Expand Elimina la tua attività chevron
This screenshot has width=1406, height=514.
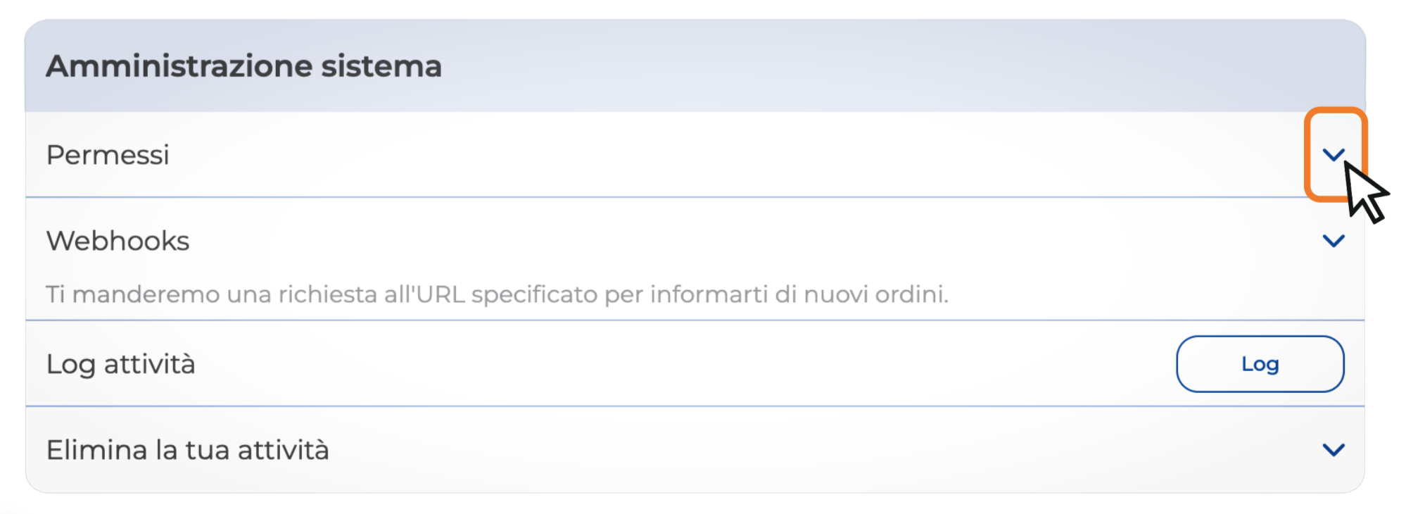pyautogui.click(x=1333, y=449)
